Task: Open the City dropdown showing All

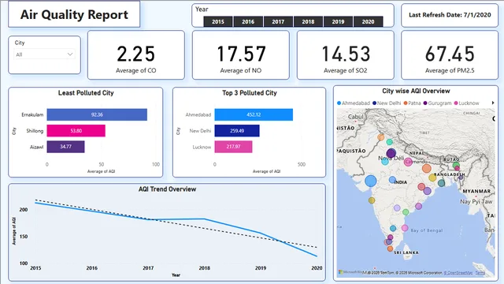Action: coord(44,54)
